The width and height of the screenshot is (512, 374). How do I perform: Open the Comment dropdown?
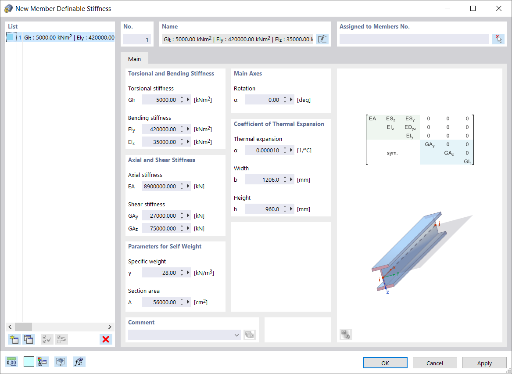pyautogui.click(x=237, y=335)
